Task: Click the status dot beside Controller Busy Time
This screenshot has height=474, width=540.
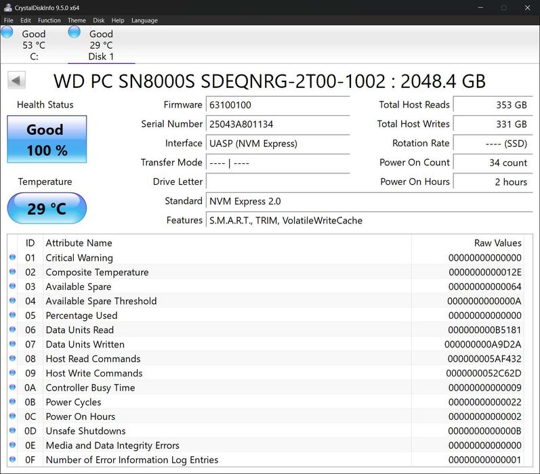Action: click(x=13, y=387)
